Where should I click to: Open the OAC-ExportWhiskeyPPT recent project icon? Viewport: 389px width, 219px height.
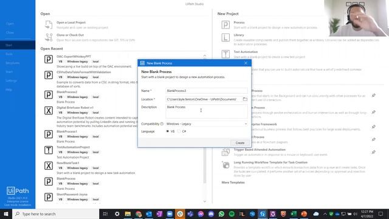coord(49,59)
